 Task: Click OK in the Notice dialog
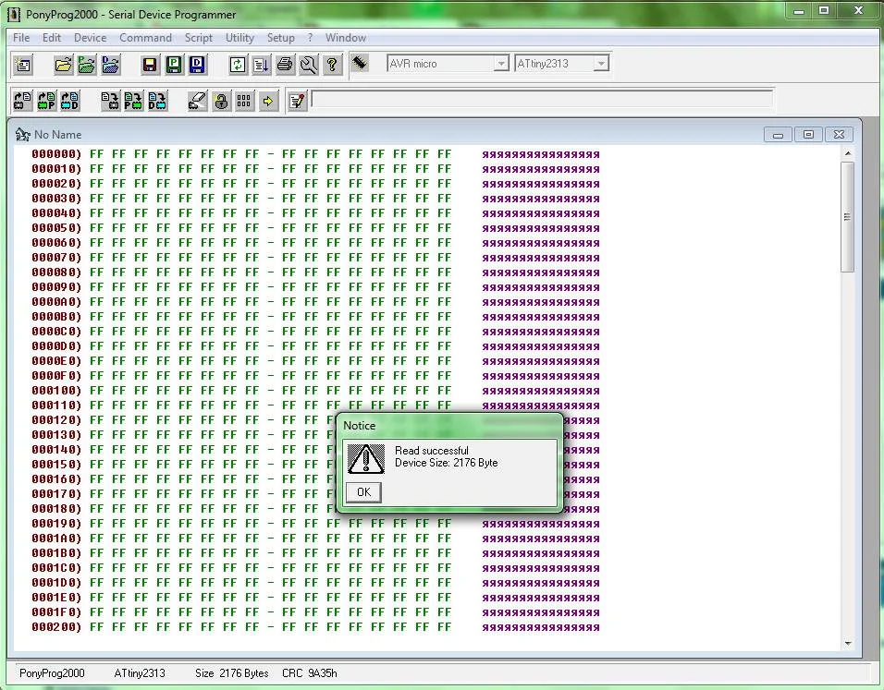363,492
